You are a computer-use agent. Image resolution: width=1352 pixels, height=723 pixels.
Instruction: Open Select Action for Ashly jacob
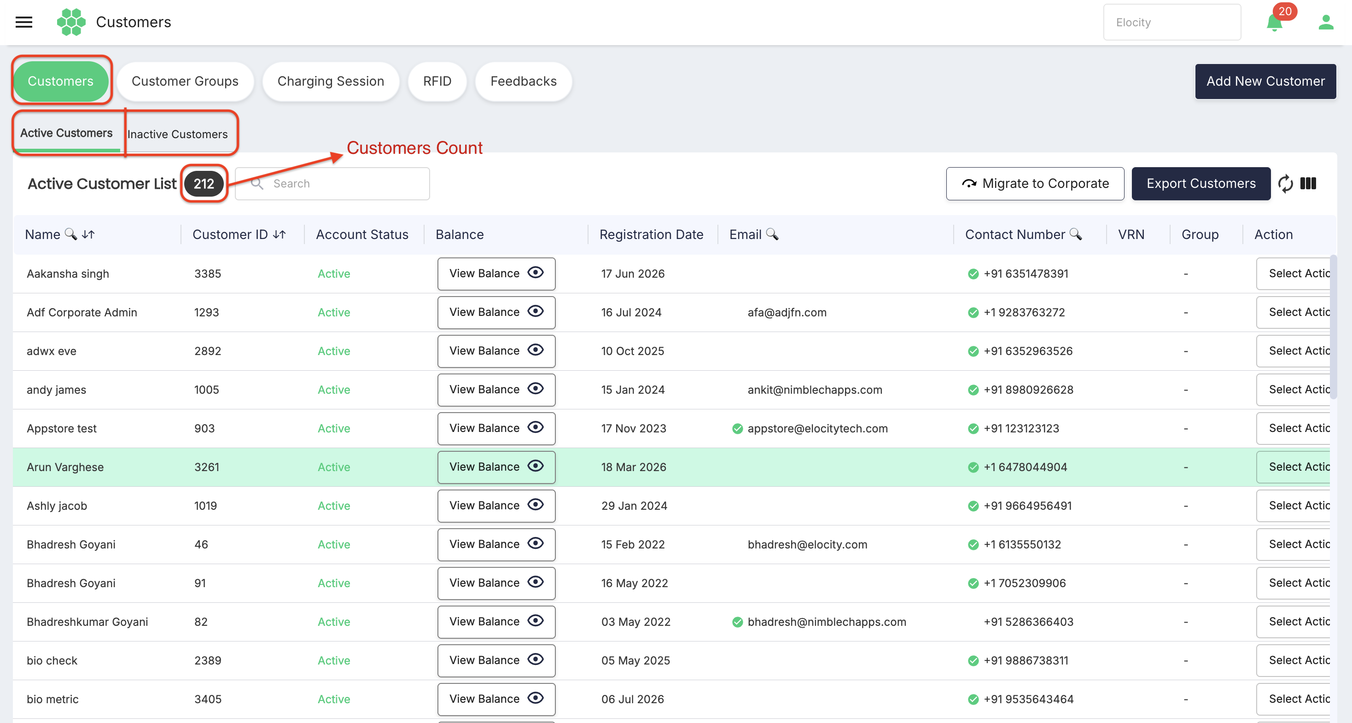point(1293,506)
